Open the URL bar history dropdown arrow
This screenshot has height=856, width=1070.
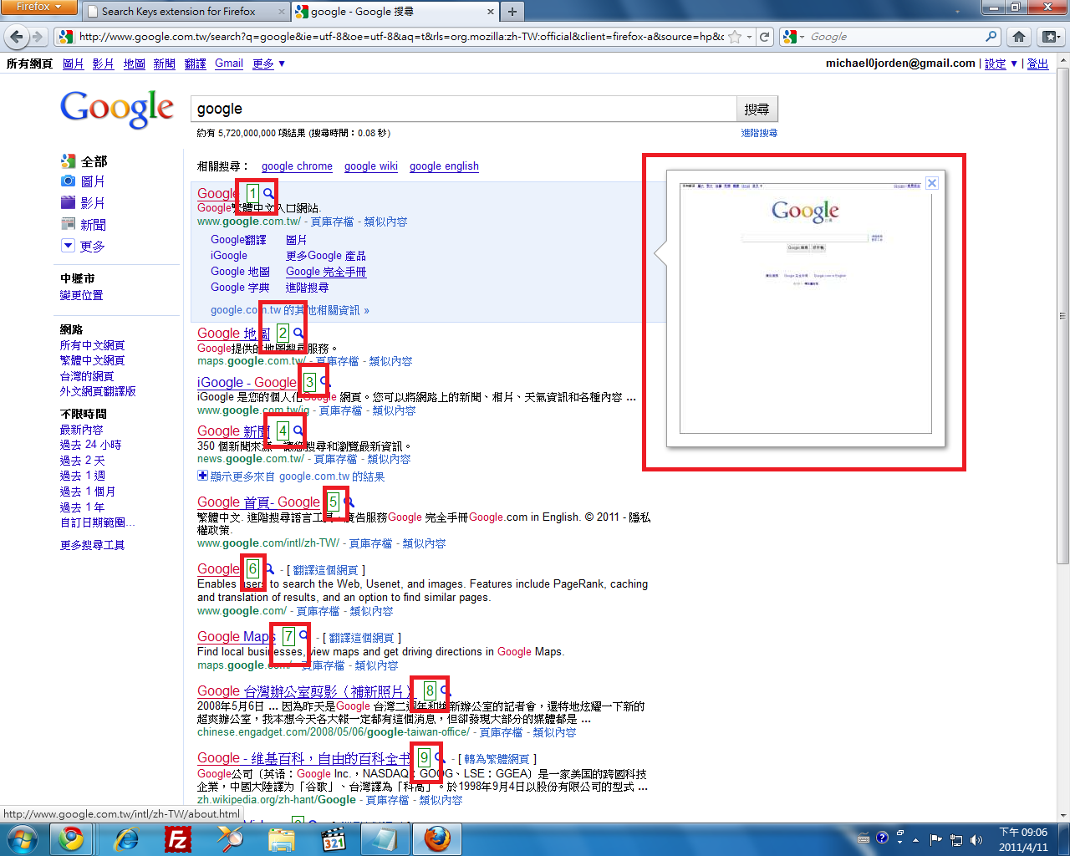(x=749, y=37)
